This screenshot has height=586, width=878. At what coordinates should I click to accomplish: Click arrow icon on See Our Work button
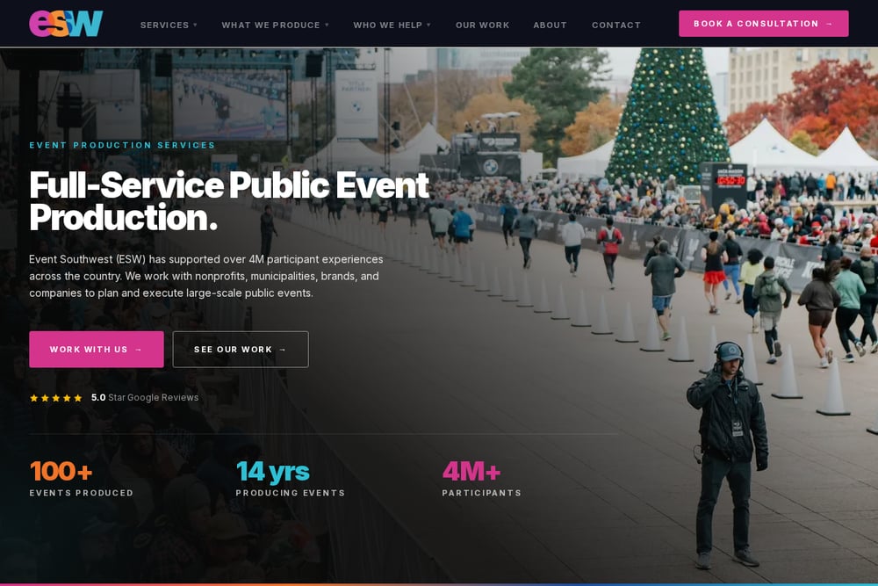point(283,350)
